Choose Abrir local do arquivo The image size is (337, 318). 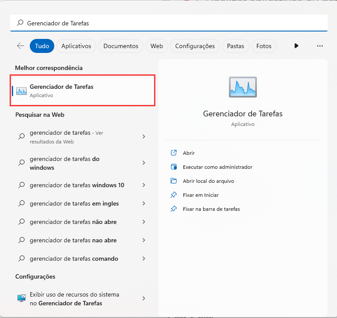pos(208,181)
